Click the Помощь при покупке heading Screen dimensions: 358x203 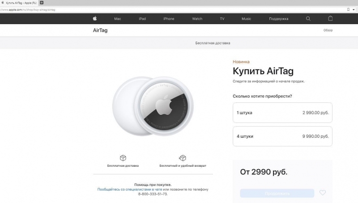pyautogui.click(x=153, y=185)
